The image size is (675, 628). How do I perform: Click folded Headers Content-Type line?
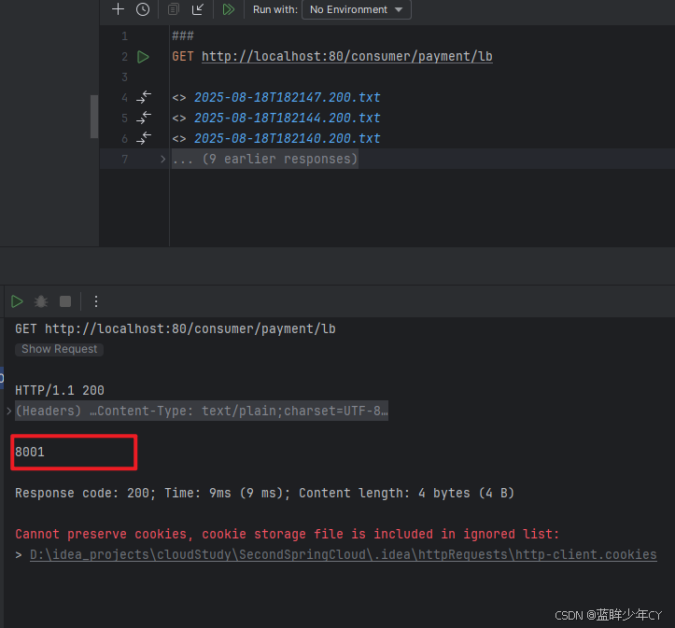coord(202,411)
